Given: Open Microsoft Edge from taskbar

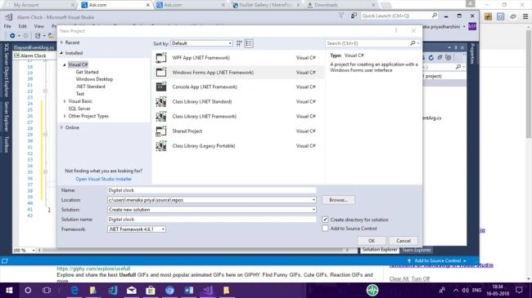Looking at the screenshot, I should (74, 290).
